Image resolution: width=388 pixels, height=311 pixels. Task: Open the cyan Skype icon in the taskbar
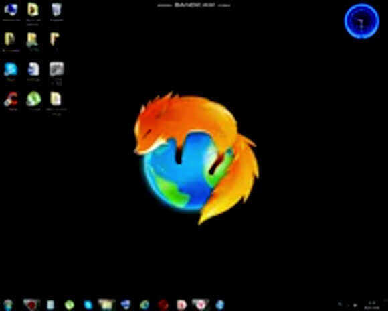click(x=88, y=304)
